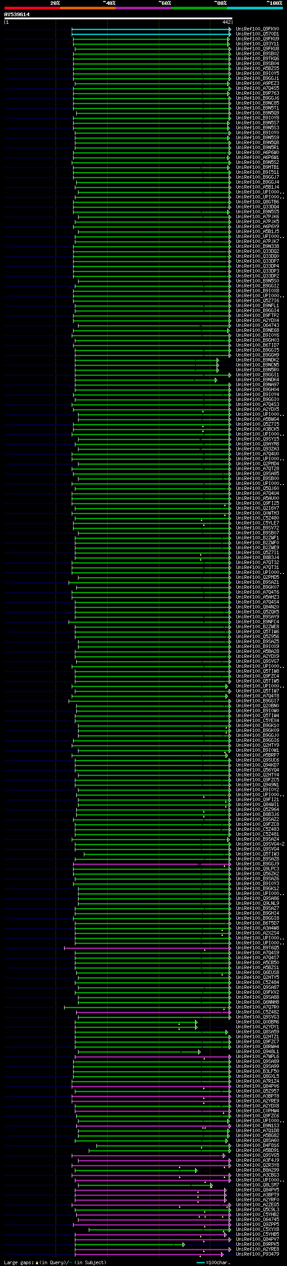Click the cyan ~100% identity legend segment

click(255, 8)
